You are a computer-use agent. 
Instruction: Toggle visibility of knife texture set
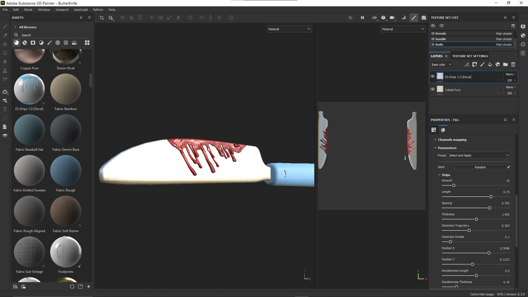pyautogui.click(x=433, y=45)
